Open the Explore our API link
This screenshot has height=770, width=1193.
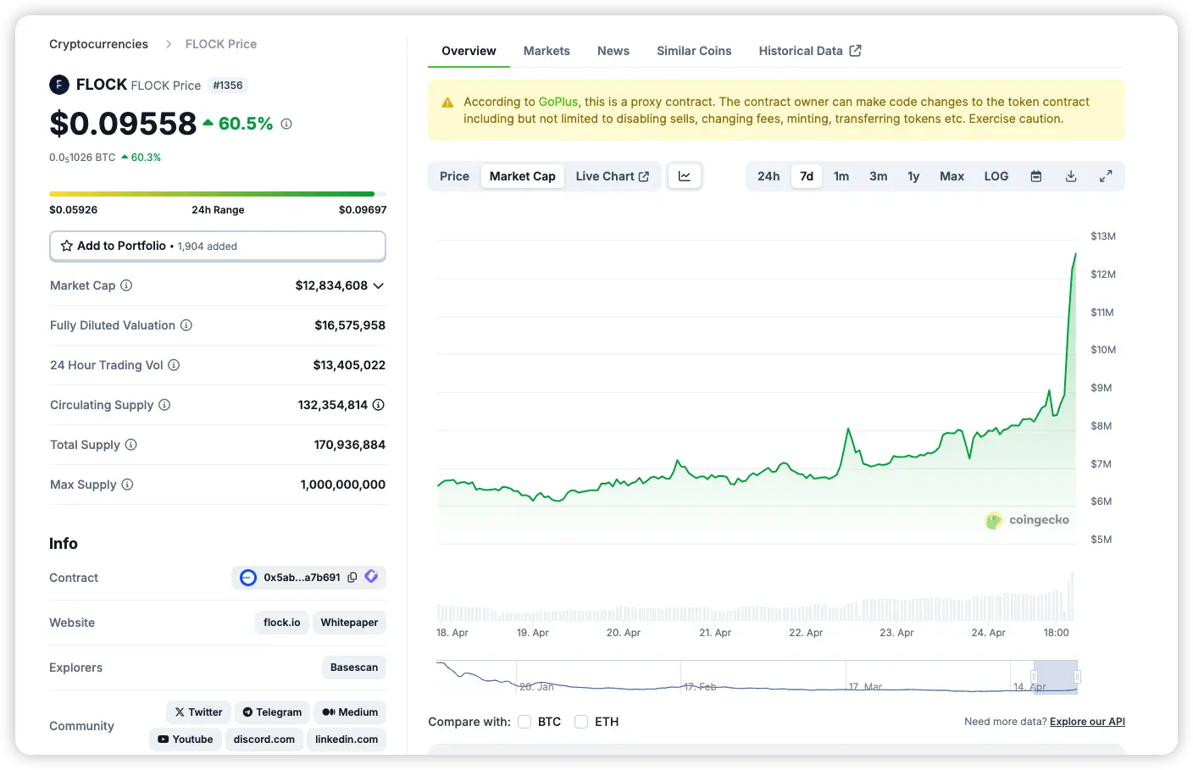click(1087, 722)
